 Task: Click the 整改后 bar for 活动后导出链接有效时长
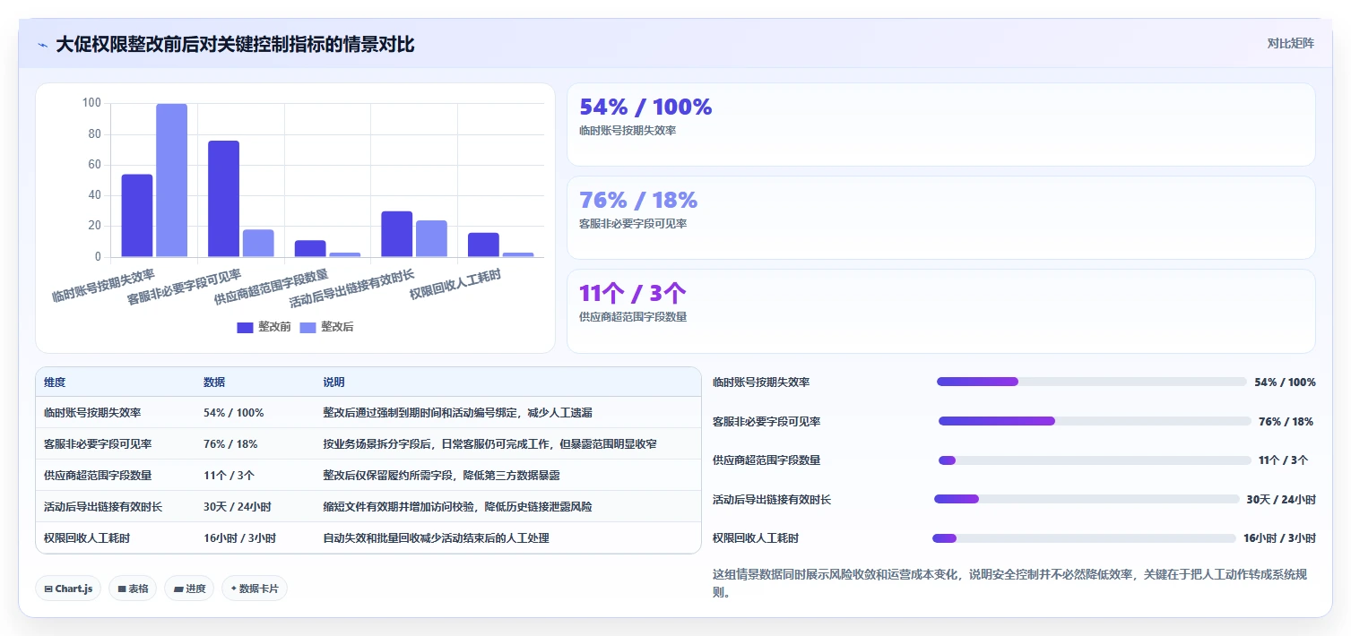click(431, 239)
